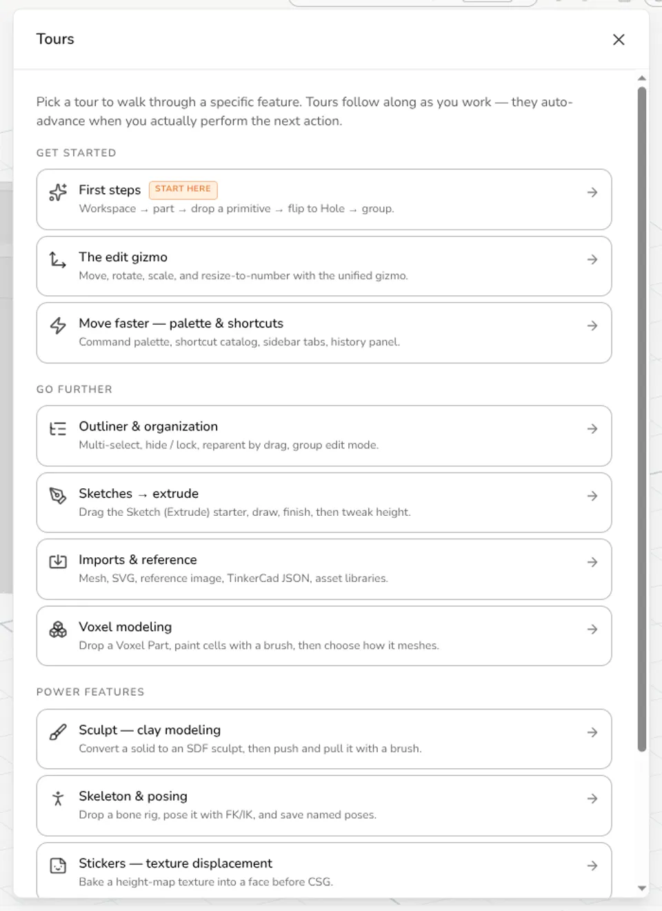Click 'Convert a solid to an SDF sculpt' text
Image resolution: width=662 pixels, height=911 pixels.
point(250,748)
